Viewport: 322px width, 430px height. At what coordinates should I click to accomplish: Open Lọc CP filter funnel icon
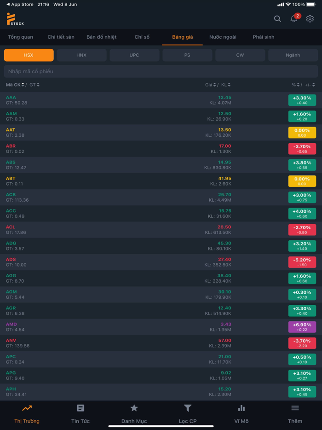tap(187, 408)
